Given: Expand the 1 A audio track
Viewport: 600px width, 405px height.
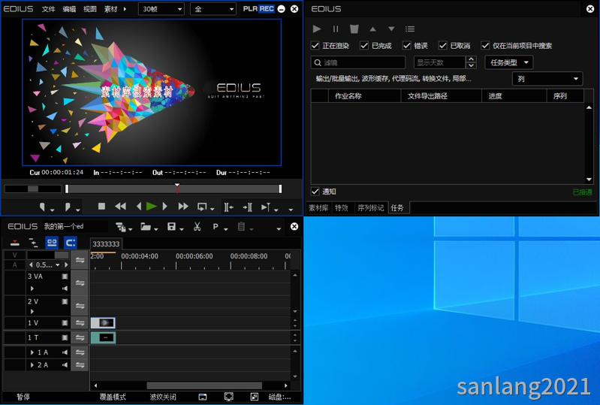Looking at the screenshot, I should pyautogui.click(x=32, y=352).
